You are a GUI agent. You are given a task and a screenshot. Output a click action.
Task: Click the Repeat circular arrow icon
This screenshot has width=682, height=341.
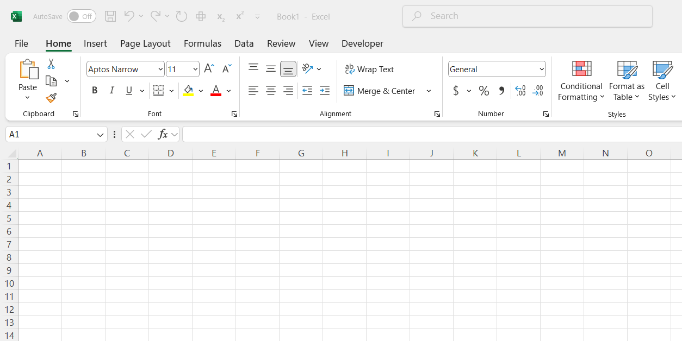(182, 16)
